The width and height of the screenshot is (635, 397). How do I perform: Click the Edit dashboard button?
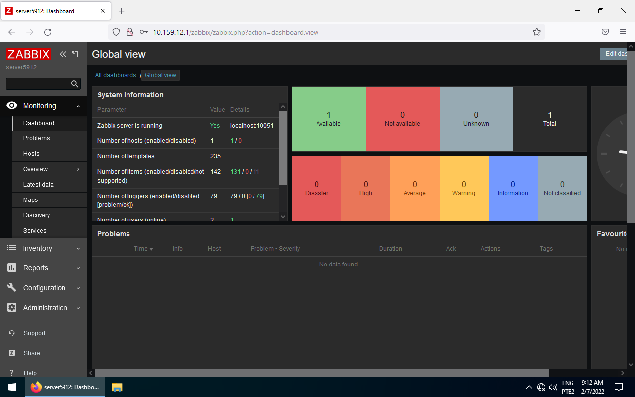[x=615, y=53]
